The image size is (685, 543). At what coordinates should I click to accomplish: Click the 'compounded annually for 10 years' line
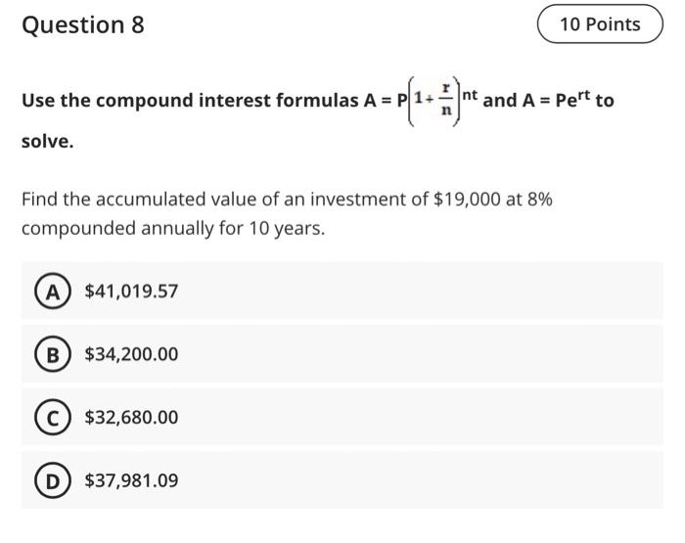173,229
